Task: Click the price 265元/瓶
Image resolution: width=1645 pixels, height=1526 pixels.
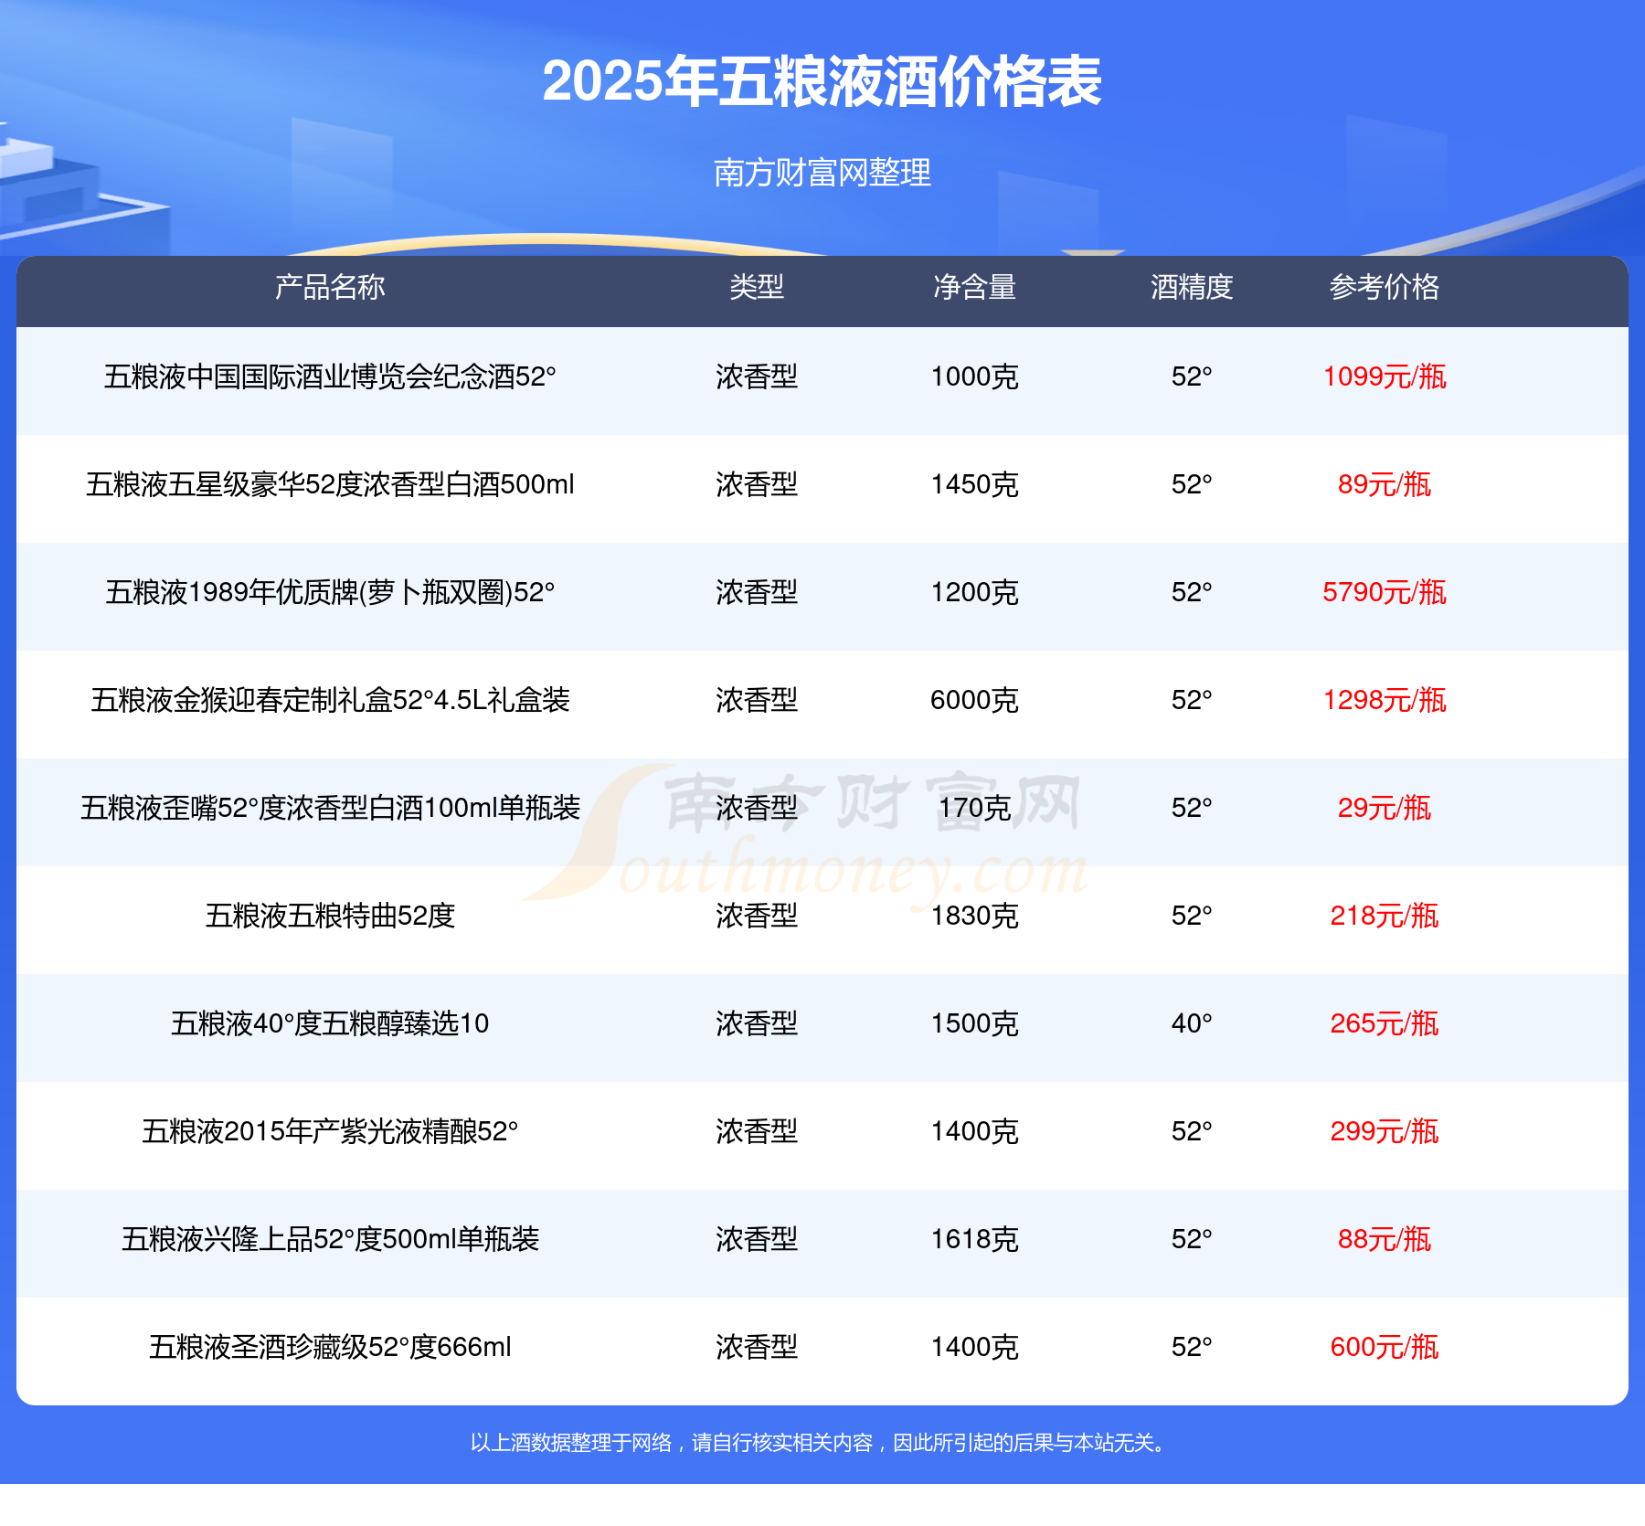Action: [1385, 1023]
